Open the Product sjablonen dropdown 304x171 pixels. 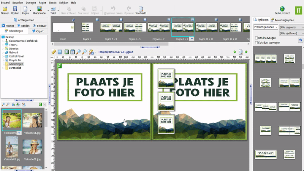coord(265,27)
